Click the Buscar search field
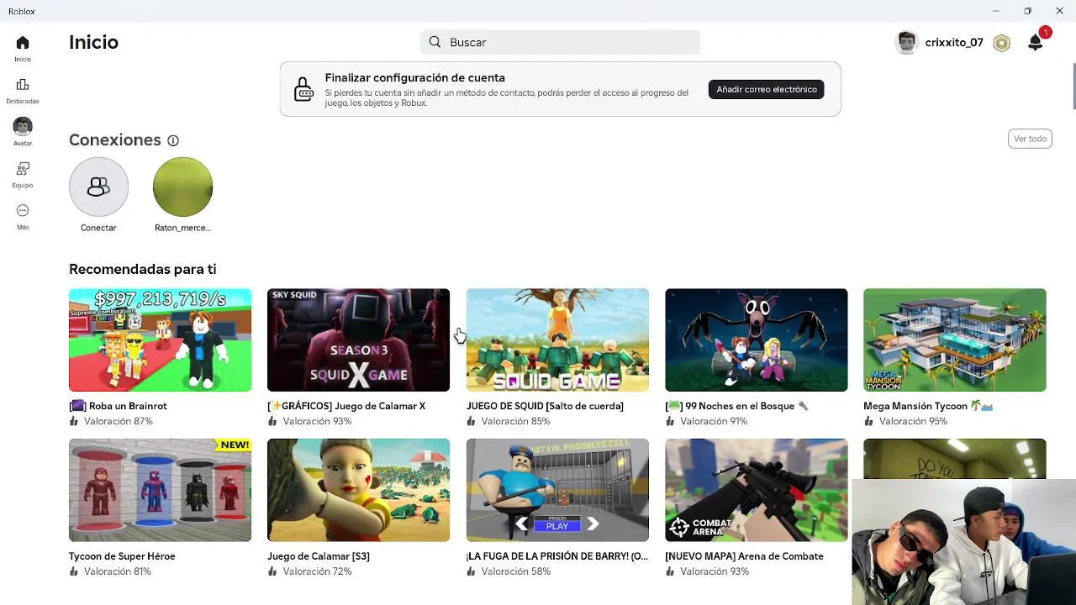1076x605 pixels. [560, 42]
